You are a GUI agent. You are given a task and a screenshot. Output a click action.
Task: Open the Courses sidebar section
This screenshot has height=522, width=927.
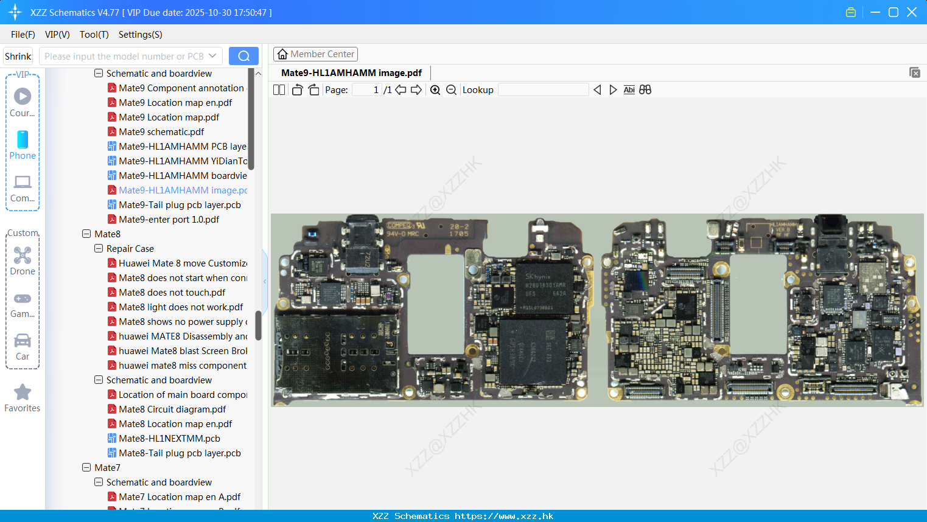coord(23,103)
